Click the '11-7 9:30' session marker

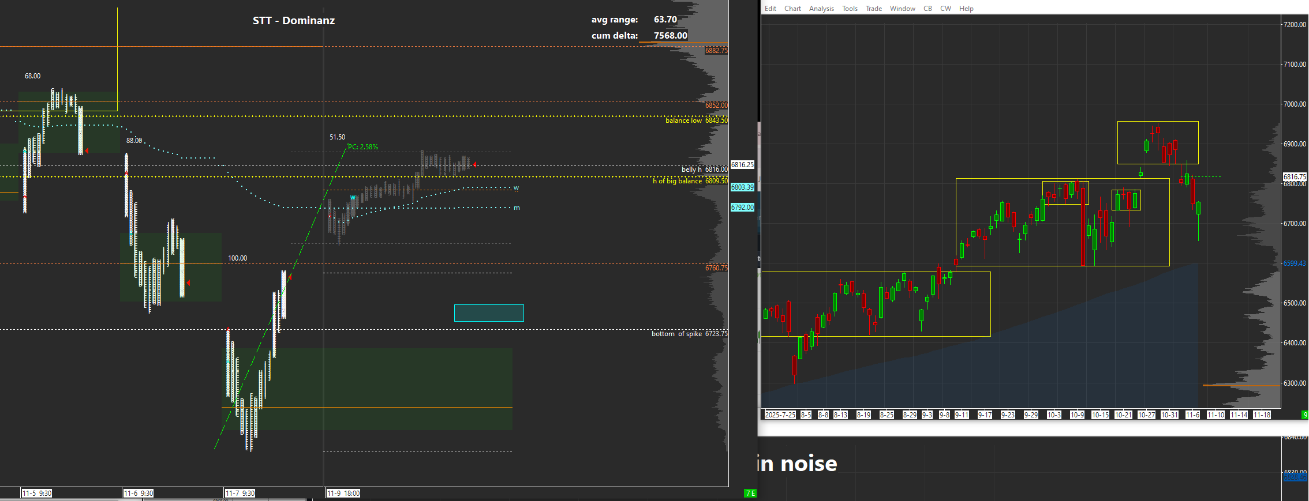[x=240, y=494]
